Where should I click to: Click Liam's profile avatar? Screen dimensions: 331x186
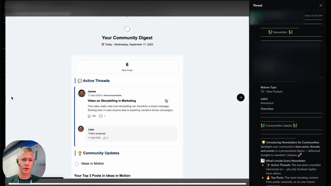pos(81,129)
